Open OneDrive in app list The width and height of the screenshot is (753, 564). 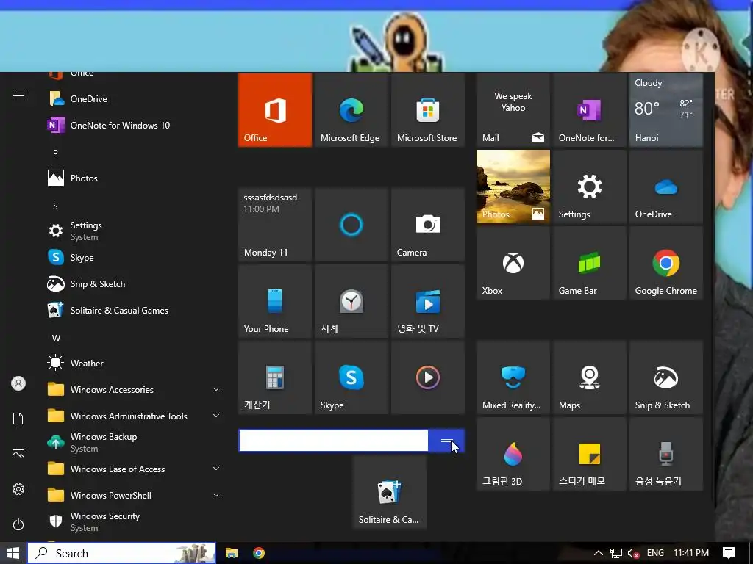[134, 99]
